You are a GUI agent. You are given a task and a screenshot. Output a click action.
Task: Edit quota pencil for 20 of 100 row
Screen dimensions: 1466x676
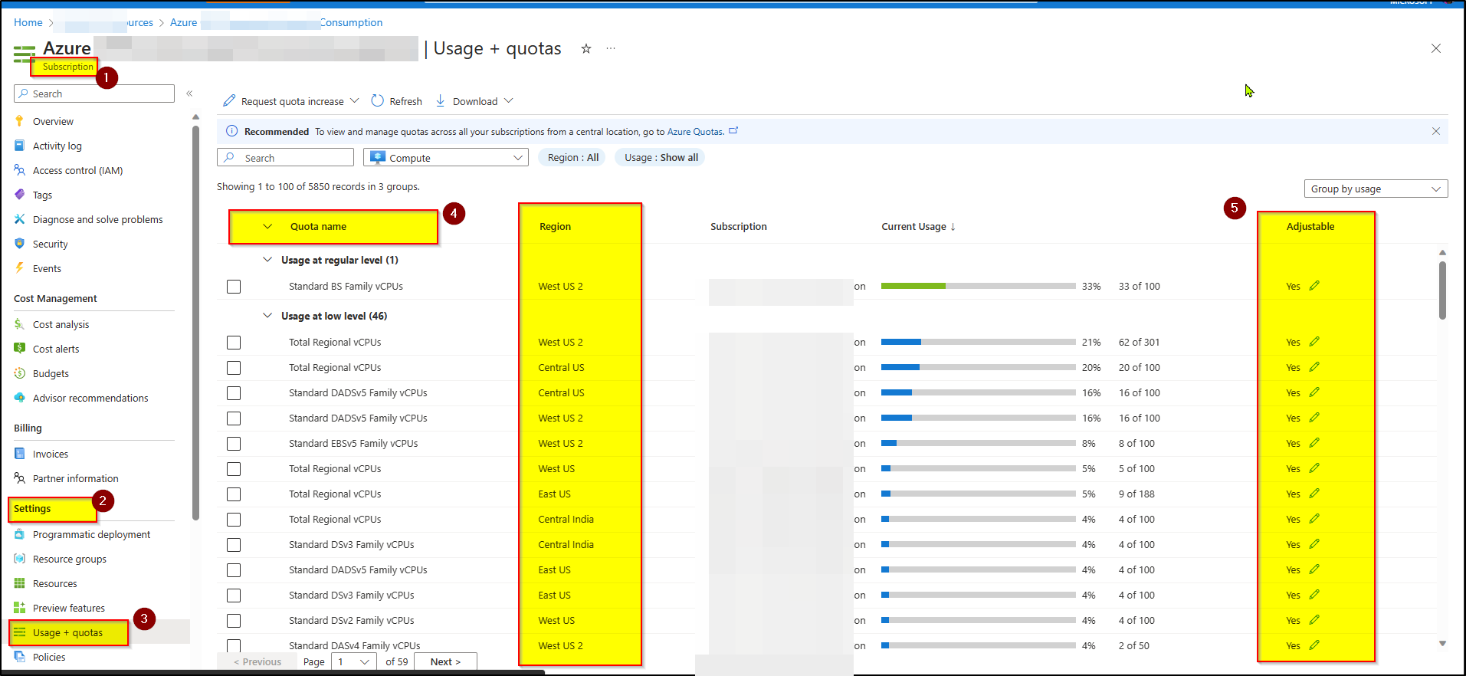(x=1314, y=367)
